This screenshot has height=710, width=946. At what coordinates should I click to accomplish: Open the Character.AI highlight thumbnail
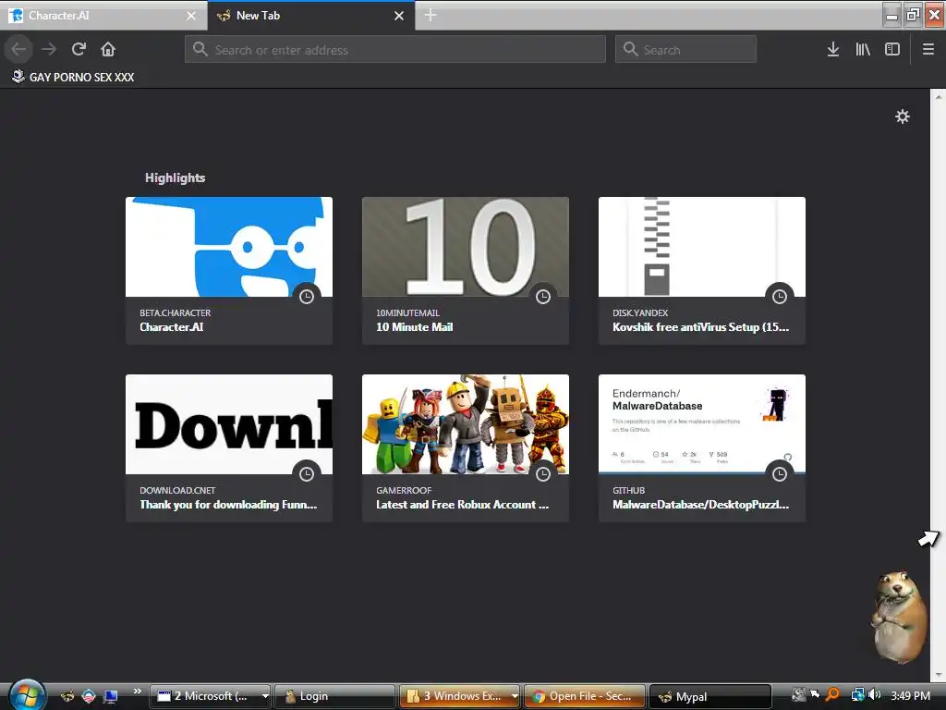click(x=229, y=246)
